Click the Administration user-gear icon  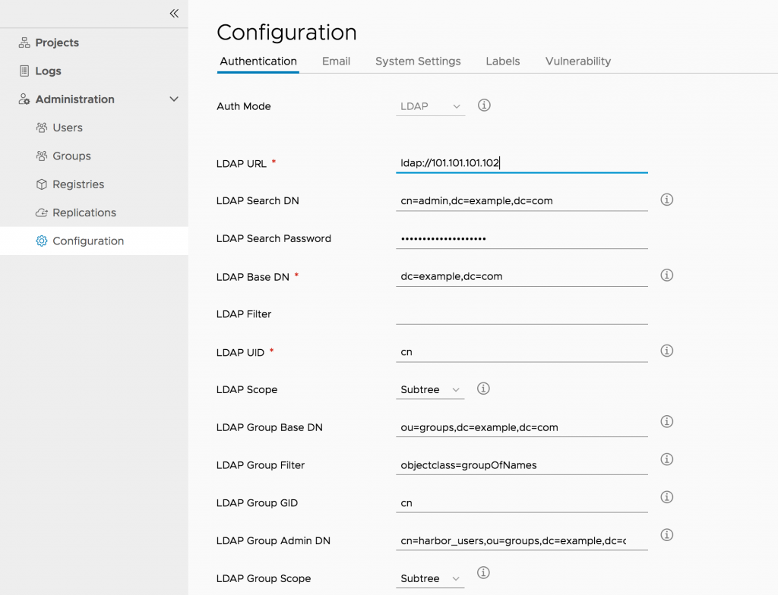point(24,99)
